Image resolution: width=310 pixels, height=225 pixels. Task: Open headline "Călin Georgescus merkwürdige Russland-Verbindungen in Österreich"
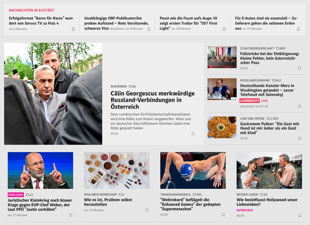152,100
